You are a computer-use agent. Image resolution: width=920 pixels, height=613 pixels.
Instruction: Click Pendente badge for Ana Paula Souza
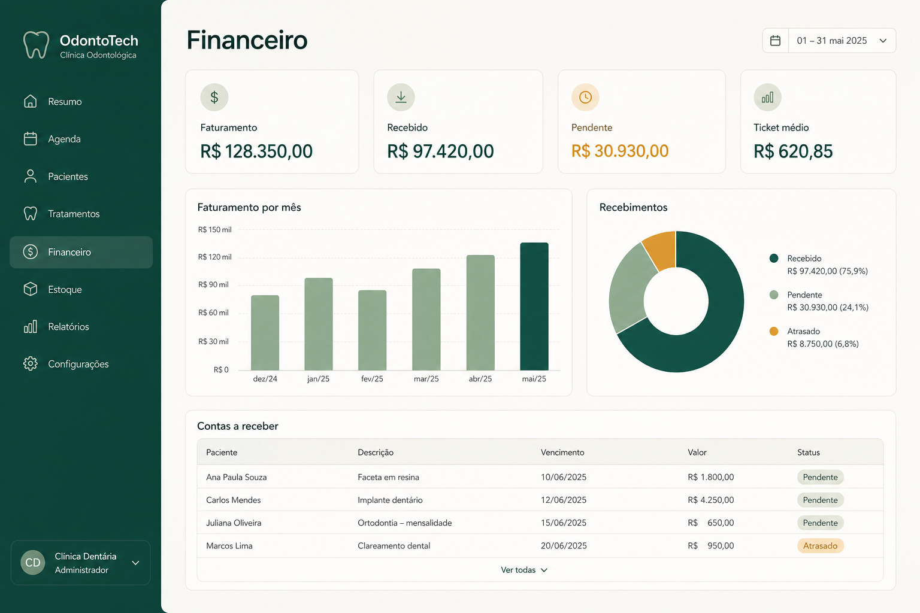click(x=820, y=477)
